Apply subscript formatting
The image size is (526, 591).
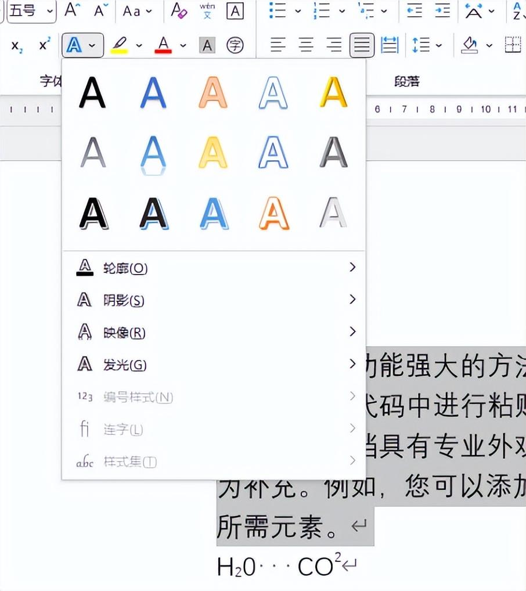[16, 45]
